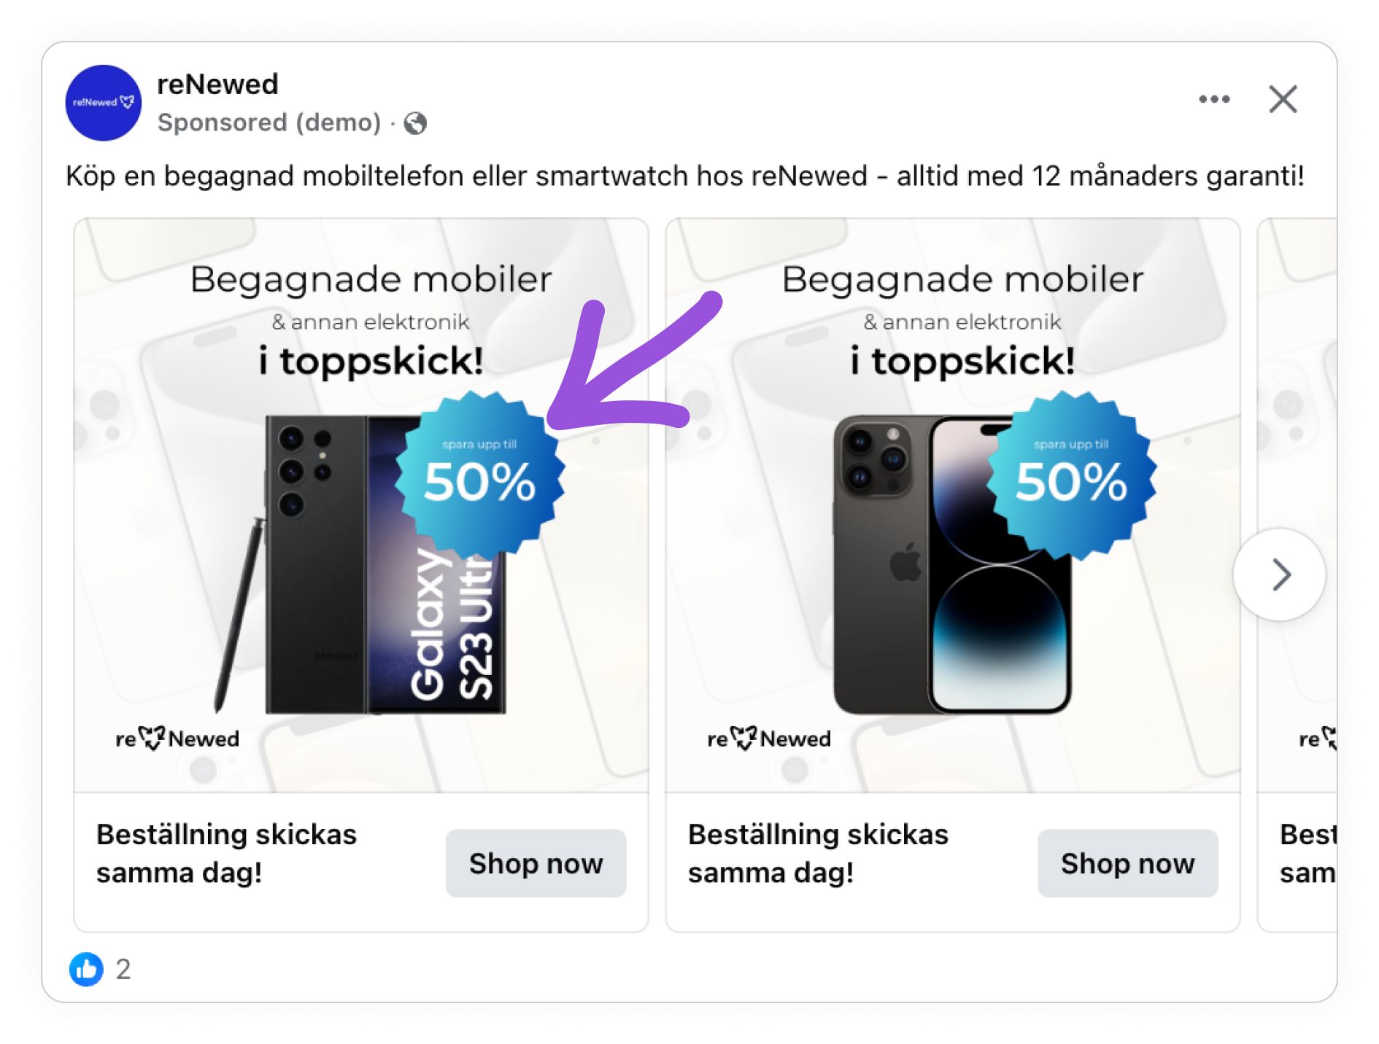Click second card's Beställning skickas samma dag headline
The width and height of the screenshot is (1379, 1044).
click(818, 853)
